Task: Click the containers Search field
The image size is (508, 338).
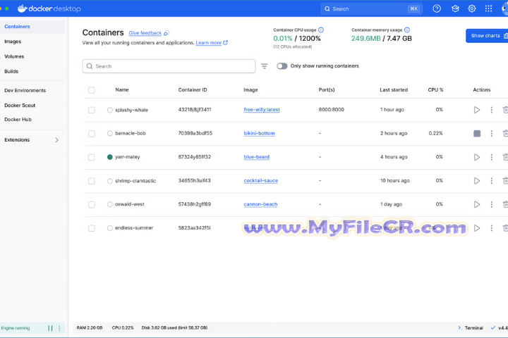Action: [169, 66]
